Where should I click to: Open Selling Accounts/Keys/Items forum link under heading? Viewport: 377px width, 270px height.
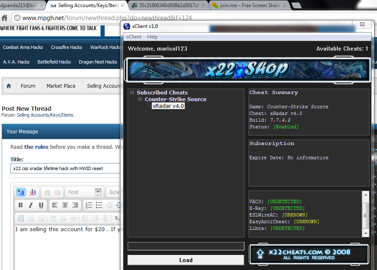tap(45, 115)
